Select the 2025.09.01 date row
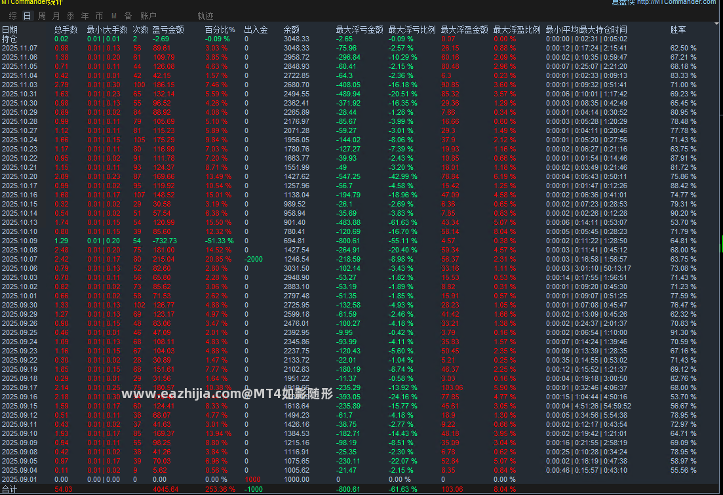The width and height of the screenshot is (723, 495). pos(20,479)
